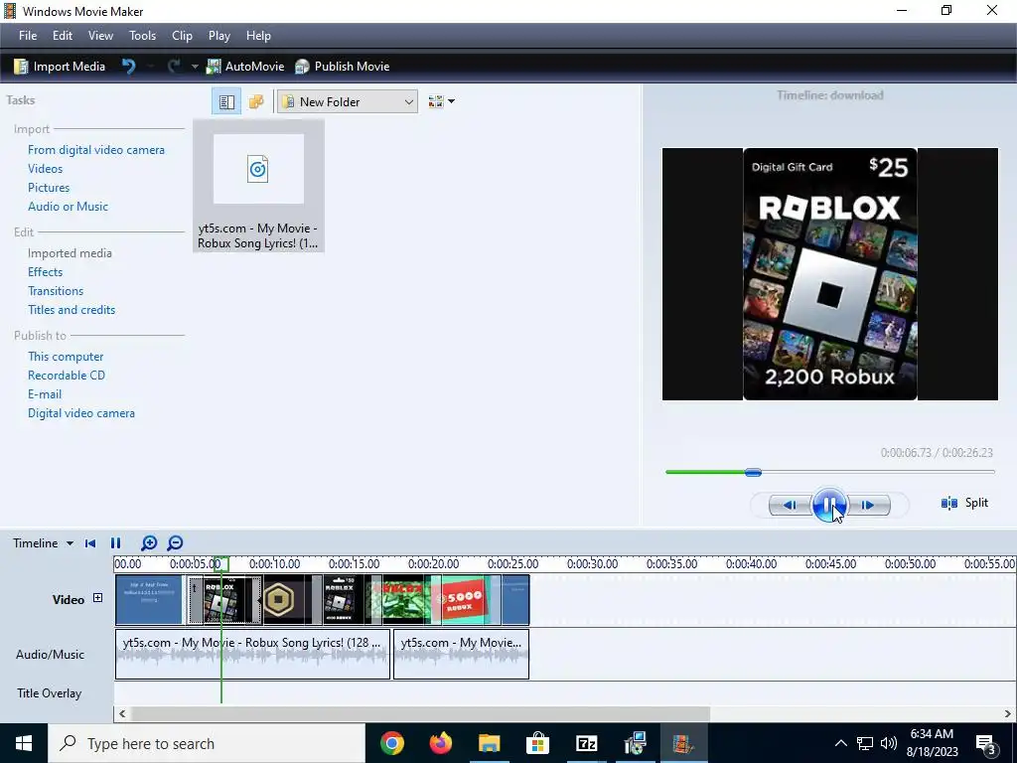Open the New Folder collection dropdown
Viewport: 1017px width, 763px height.
[347, 102]
